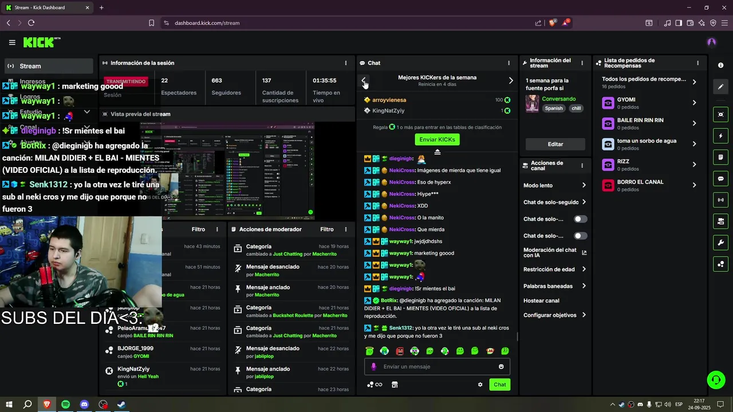Toggle the second Chat de solo switch

coord(581,236)
